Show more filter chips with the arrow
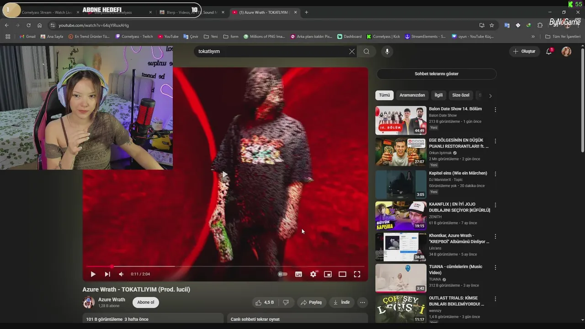This screenshot has width=585, height=329. click(490, 96)
